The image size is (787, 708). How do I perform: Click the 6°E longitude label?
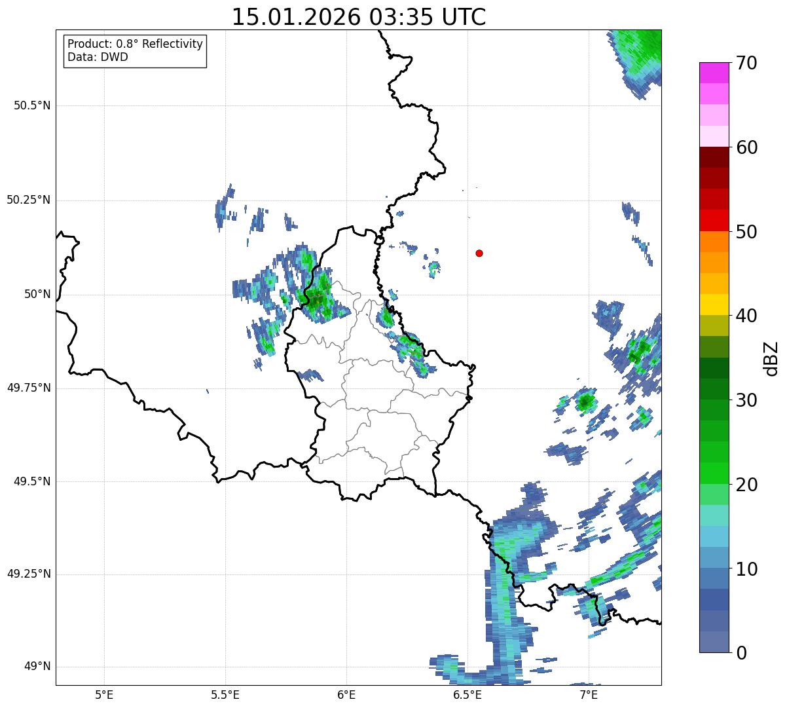tap(346, 694)
